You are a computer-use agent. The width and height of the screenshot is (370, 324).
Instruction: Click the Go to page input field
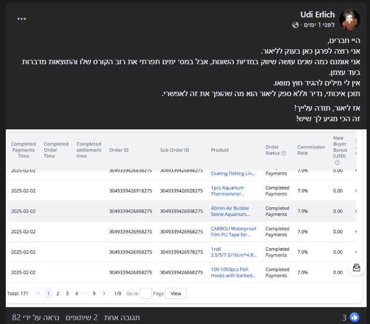point(145,294)
